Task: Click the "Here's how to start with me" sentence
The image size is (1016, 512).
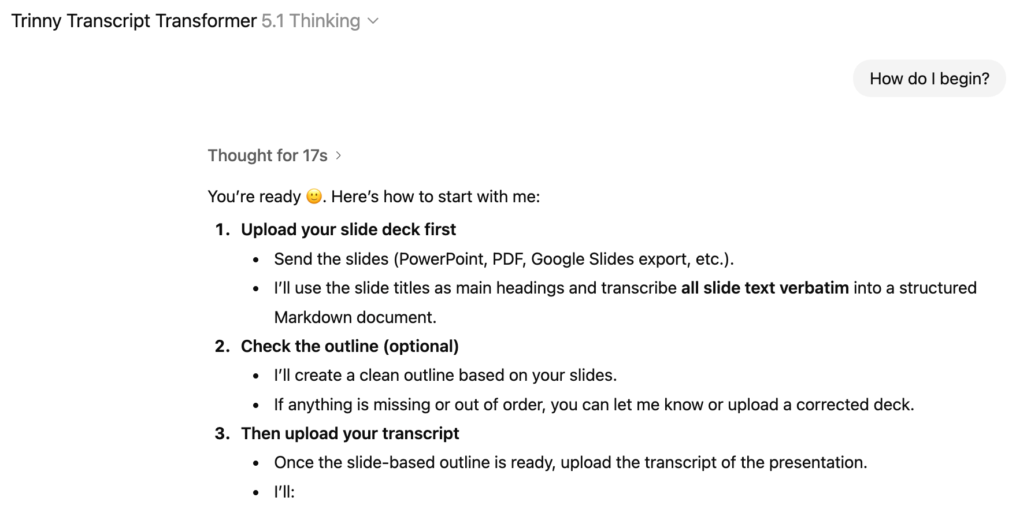Action: coord(435,196)
